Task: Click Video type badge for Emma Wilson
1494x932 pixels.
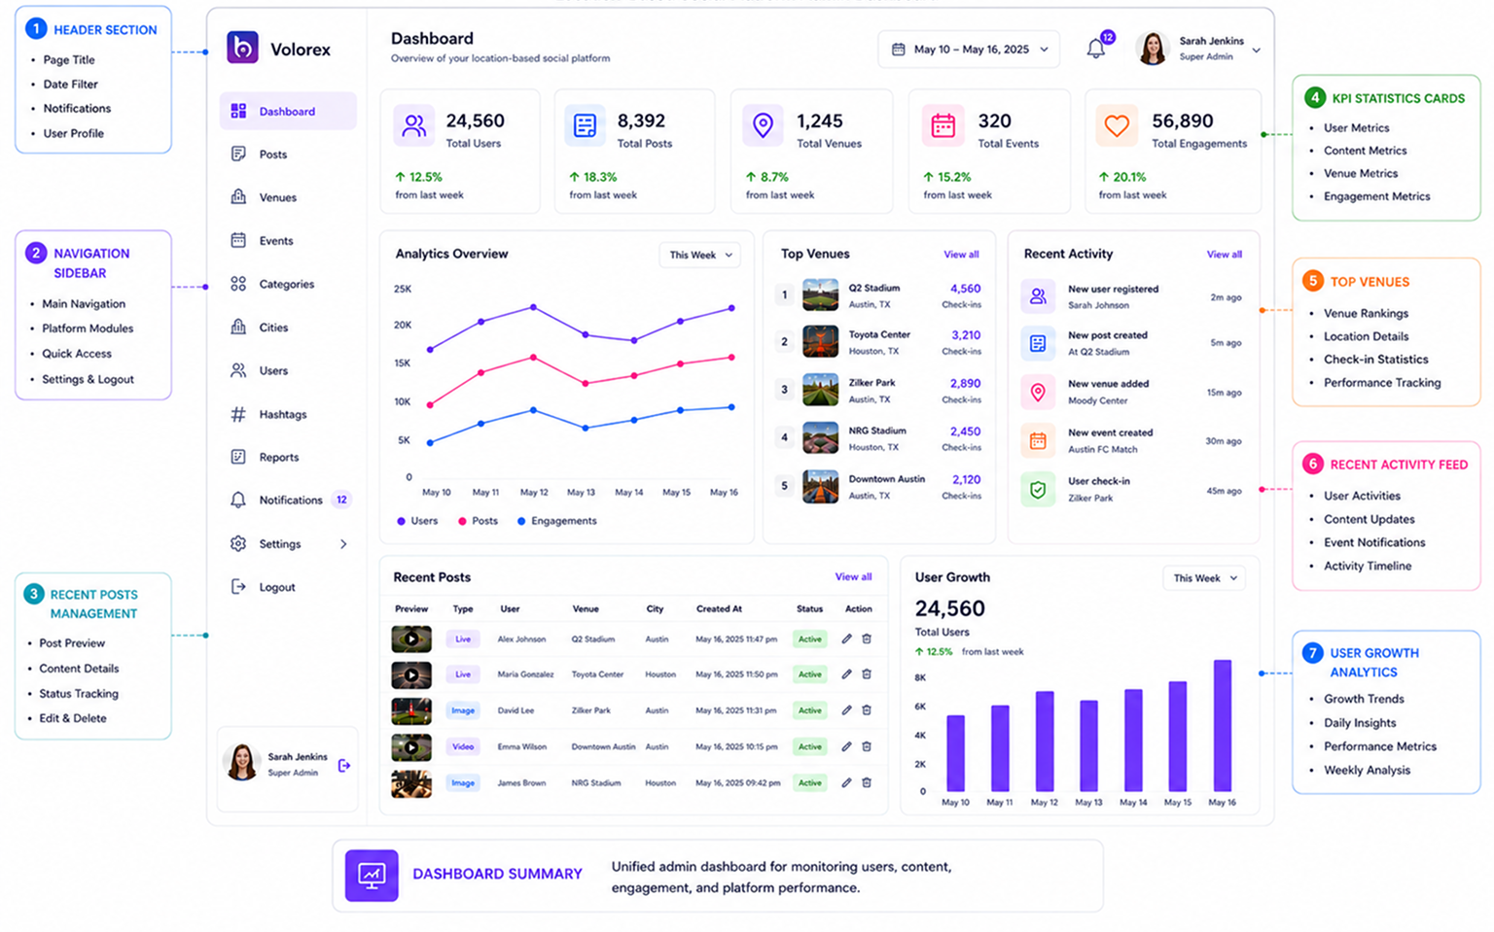Action: coord(463,746)
